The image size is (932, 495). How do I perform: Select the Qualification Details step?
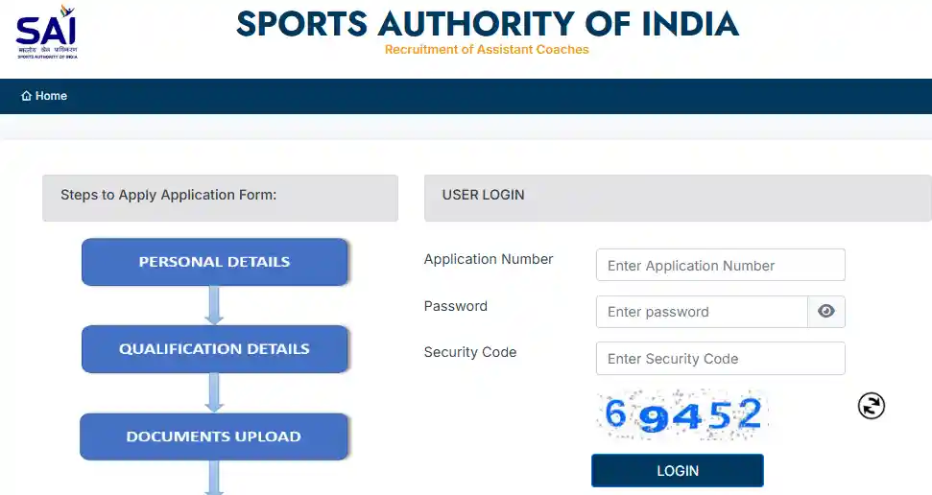pyautogui.click(x=214, y=349)
